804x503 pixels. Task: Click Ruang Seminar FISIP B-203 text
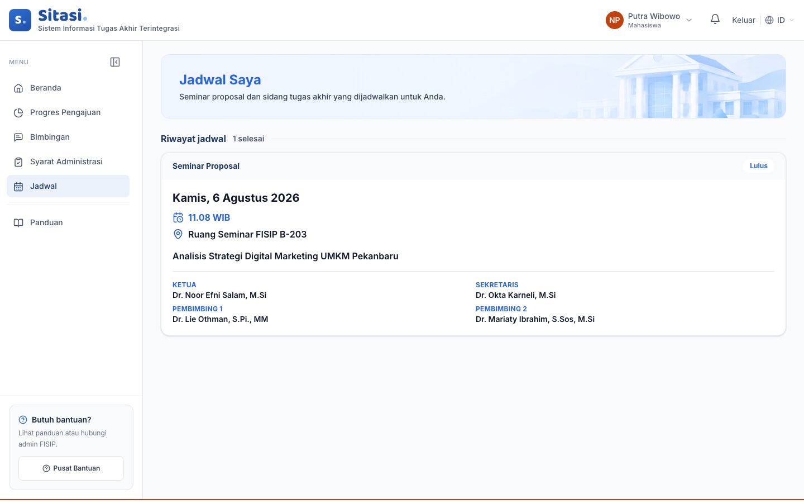click(247, 234)
